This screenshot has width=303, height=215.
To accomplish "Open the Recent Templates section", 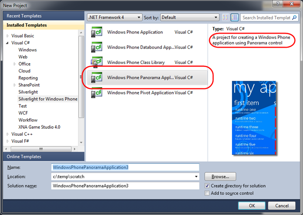I will (x=44, y=16).
